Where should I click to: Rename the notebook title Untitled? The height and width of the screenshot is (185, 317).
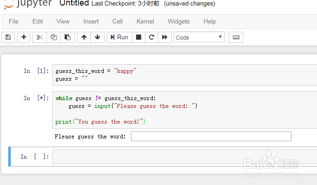[x=74, y=3]
